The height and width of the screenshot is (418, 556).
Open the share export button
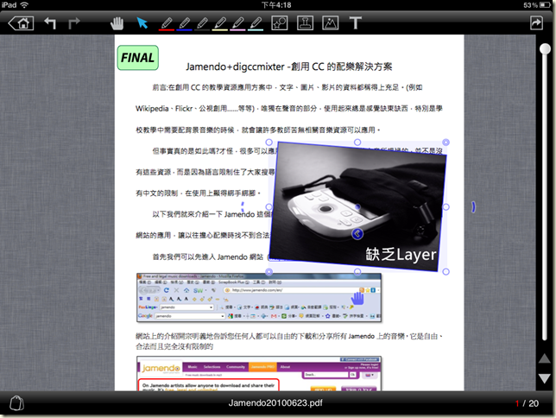coord(536,23)
